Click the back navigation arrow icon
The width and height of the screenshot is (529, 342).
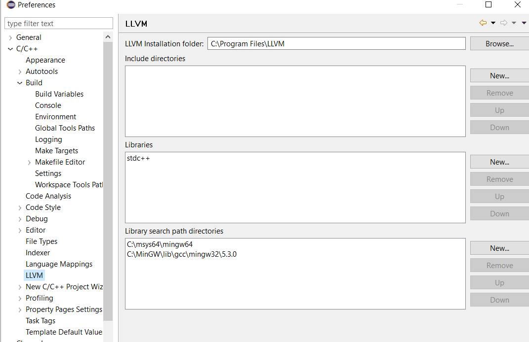click(483, 23)
